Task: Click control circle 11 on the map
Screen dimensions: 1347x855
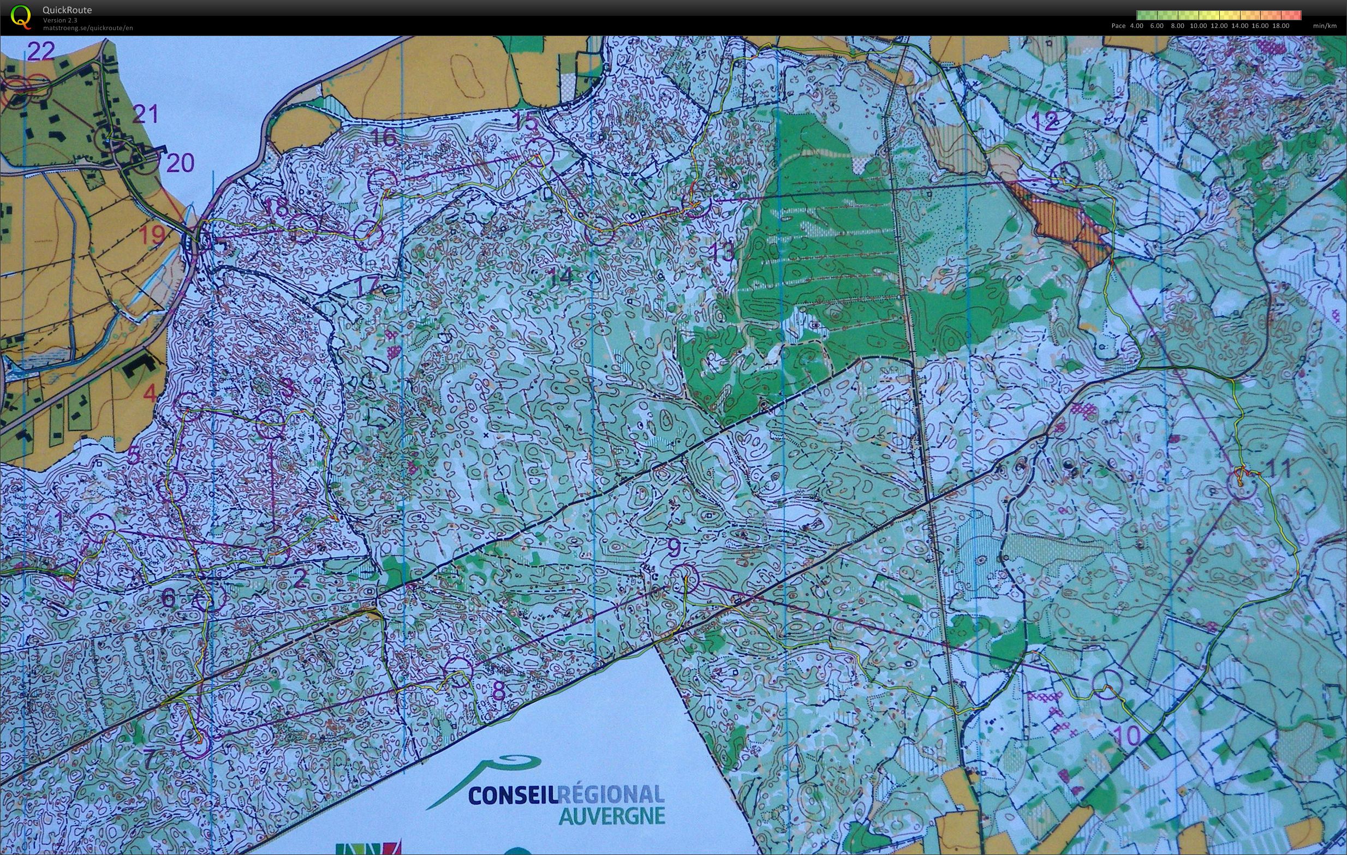Action: click(1241, 485)
